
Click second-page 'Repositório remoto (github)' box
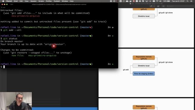pos(144,58)
